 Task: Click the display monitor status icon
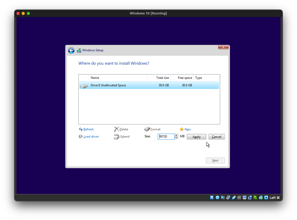(244, 198)
